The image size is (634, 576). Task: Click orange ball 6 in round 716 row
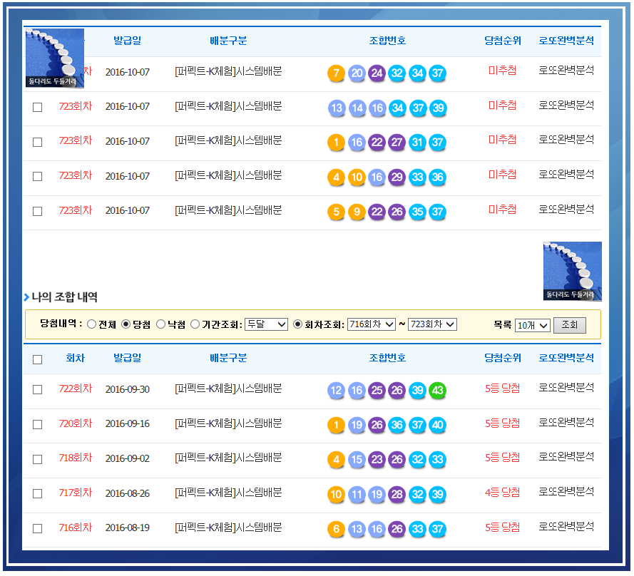point(336,529)
